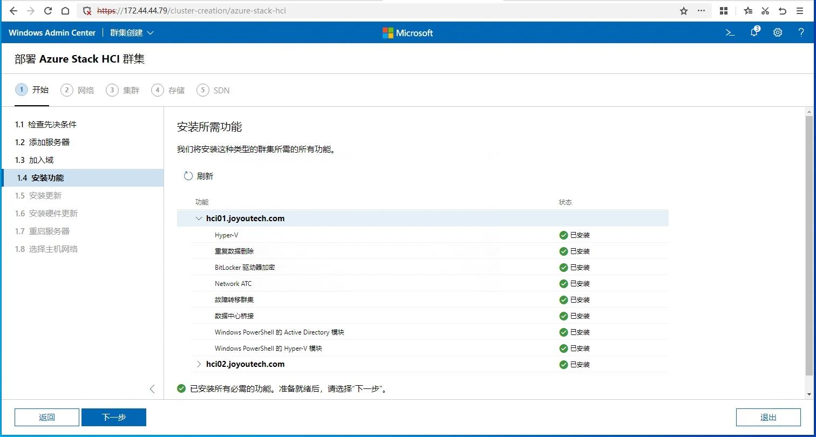Image resolution: width=816 pixels, height=437 pixels.
Task: Go back with the browser back arrow
Action: [13, 11]
